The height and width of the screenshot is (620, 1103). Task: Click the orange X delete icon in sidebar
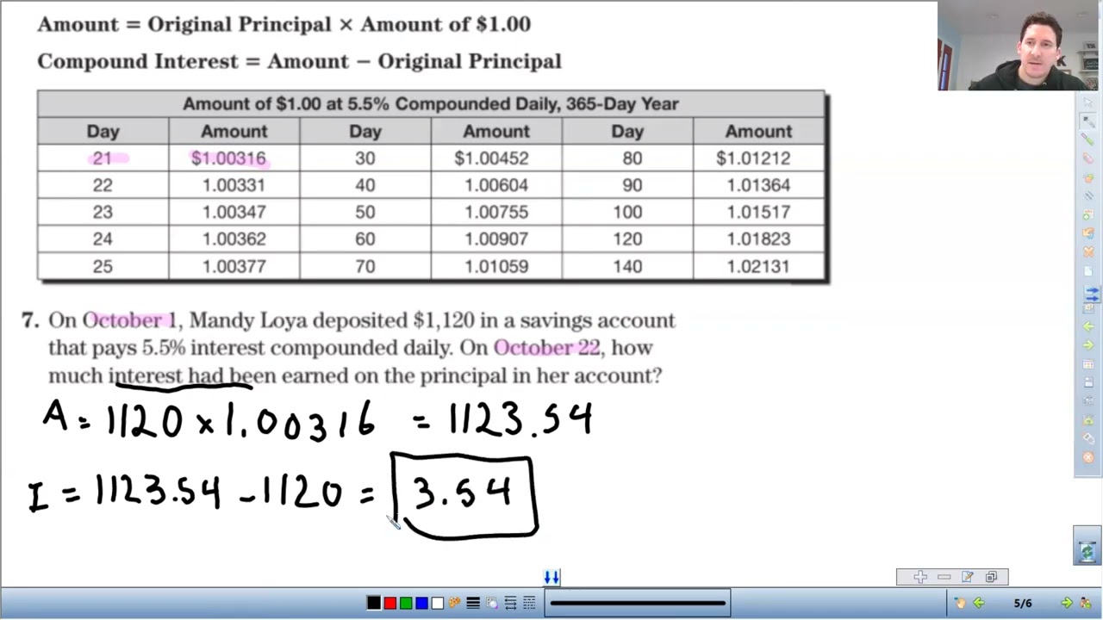click(1087, 251)
